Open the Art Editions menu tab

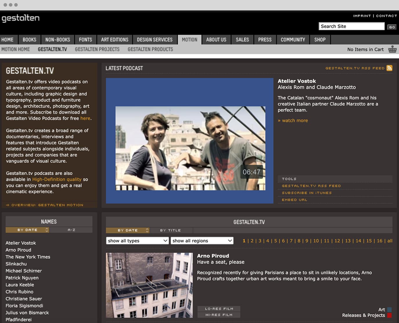pos(115,40)
